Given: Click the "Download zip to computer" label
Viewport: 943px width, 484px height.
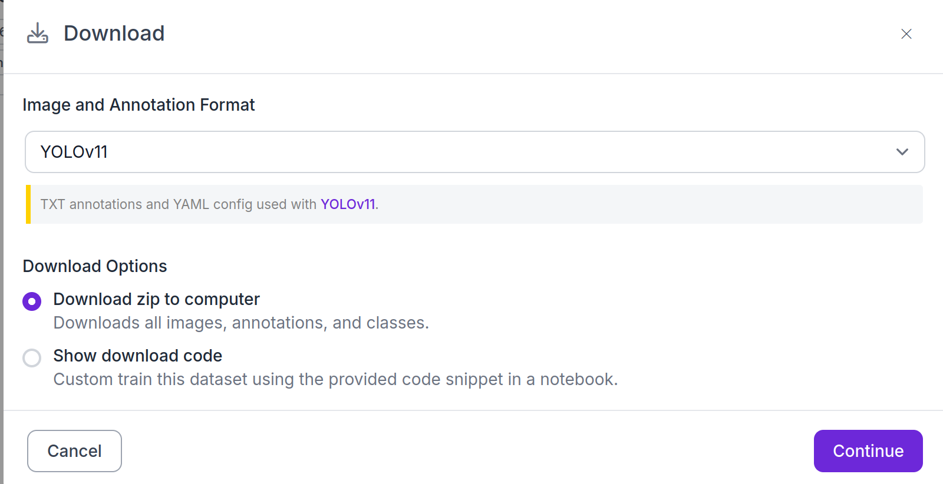Looking at the screenshot, I should tap(156, 299).
